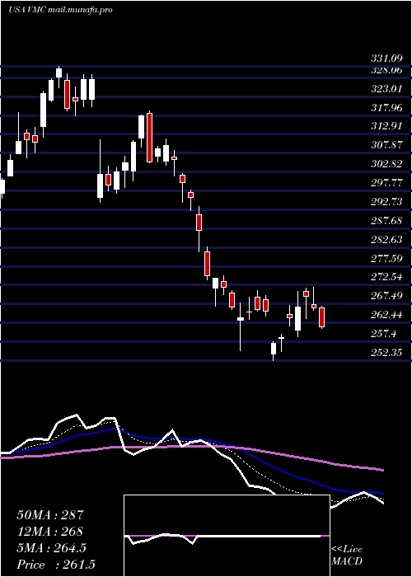The width and height of the screenshot is (412, 577).
Task: Select the 272.54 price label
Action: click(386, 277)
